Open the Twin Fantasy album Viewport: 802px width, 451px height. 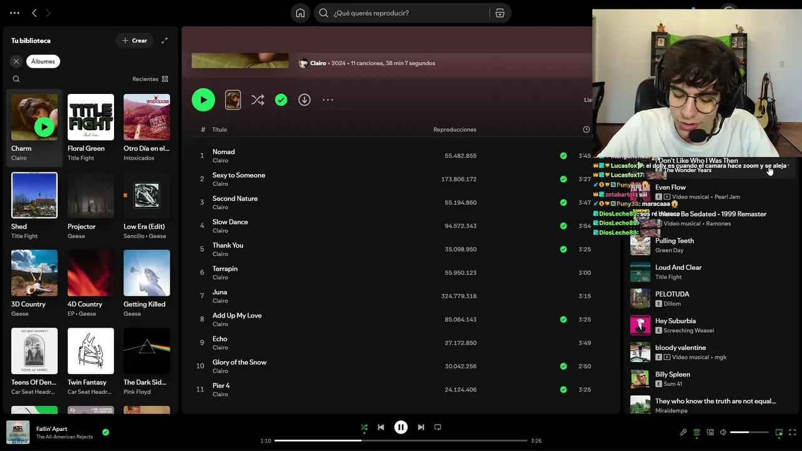pos(91,361)
